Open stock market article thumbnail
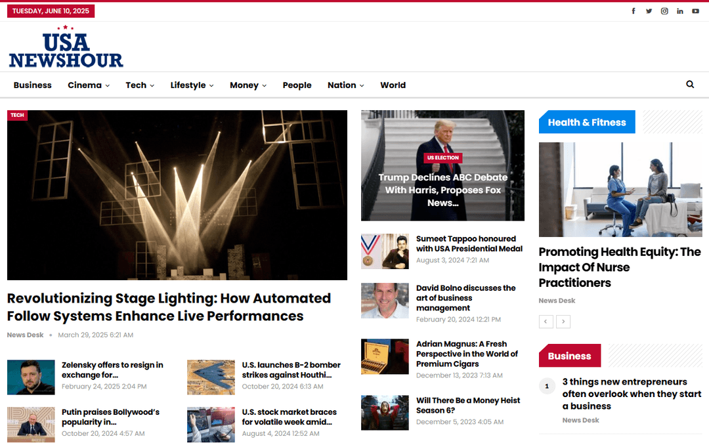Viewport: 709px width, 443px height. point(211,425)
